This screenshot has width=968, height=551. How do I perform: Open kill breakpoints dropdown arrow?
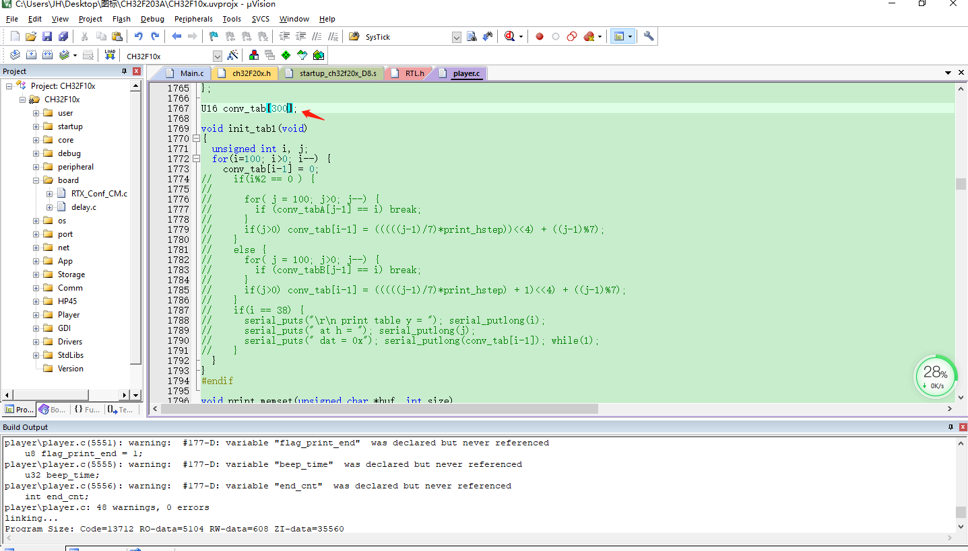tap(600, 37)
